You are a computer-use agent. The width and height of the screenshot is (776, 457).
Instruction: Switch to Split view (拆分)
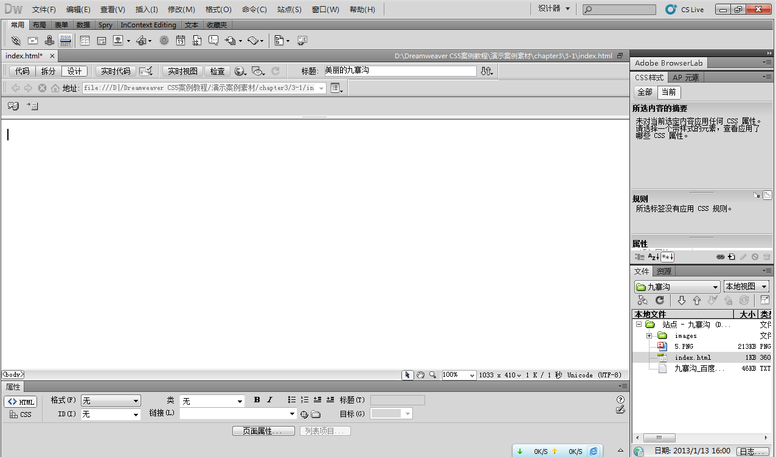click(48, 71)
